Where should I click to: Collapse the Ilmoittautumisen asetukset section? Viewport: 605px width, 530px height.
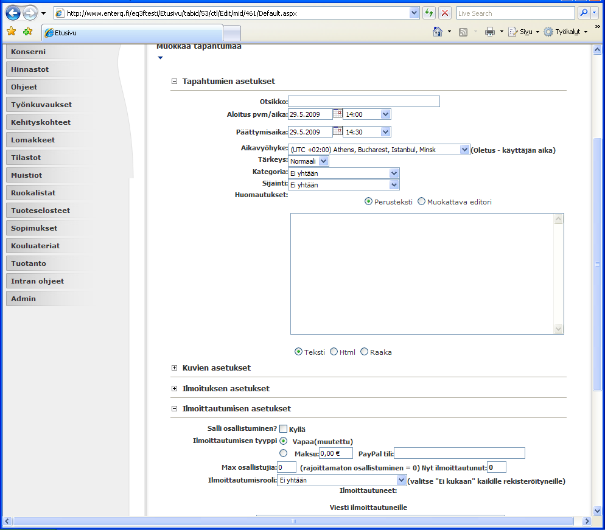[x=175, y=408]
